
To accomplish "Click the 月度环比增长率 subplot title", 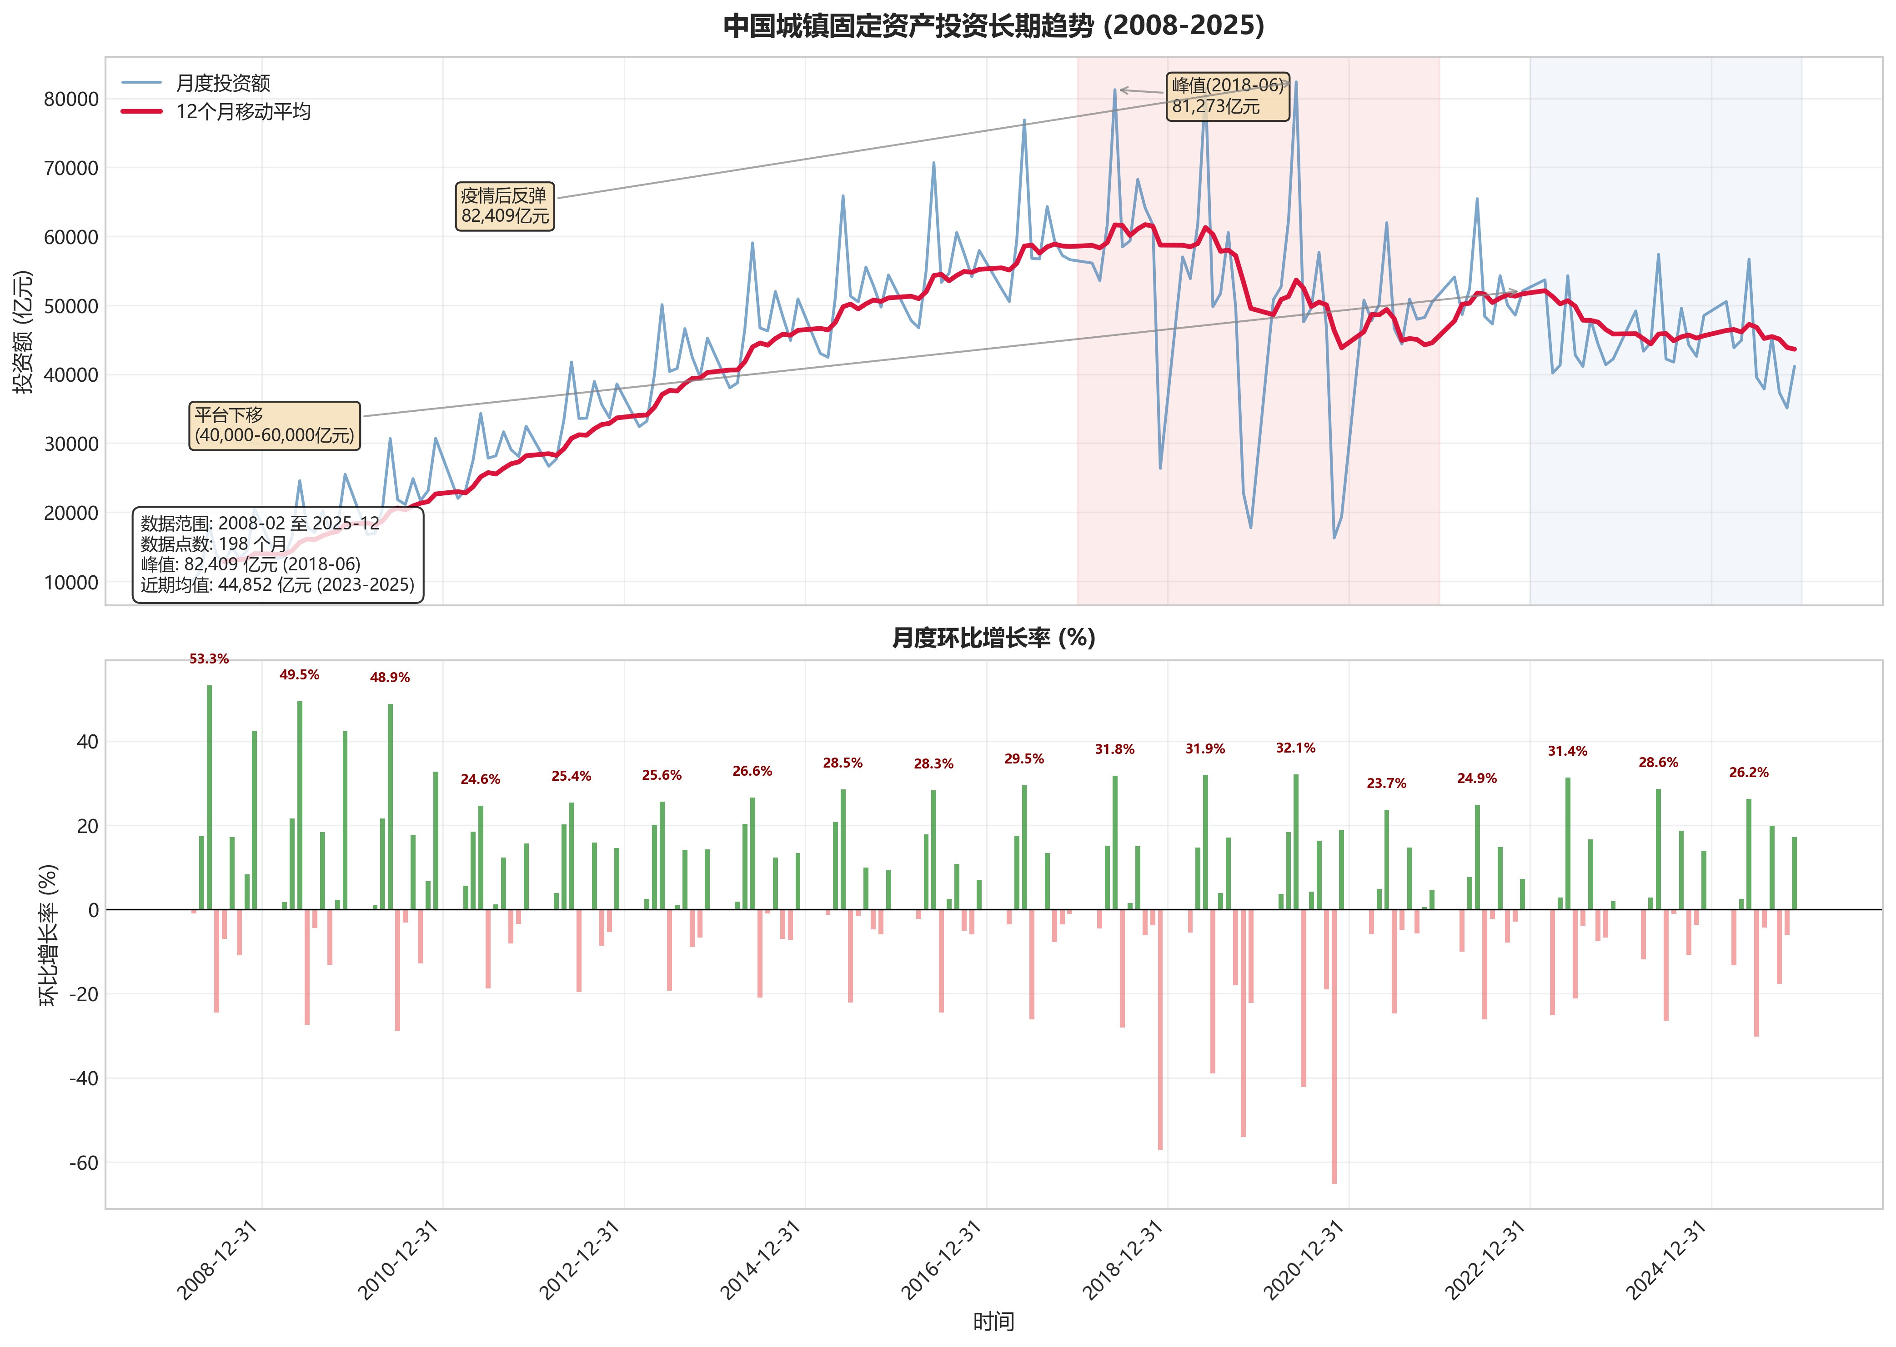I will coord(993,638).
